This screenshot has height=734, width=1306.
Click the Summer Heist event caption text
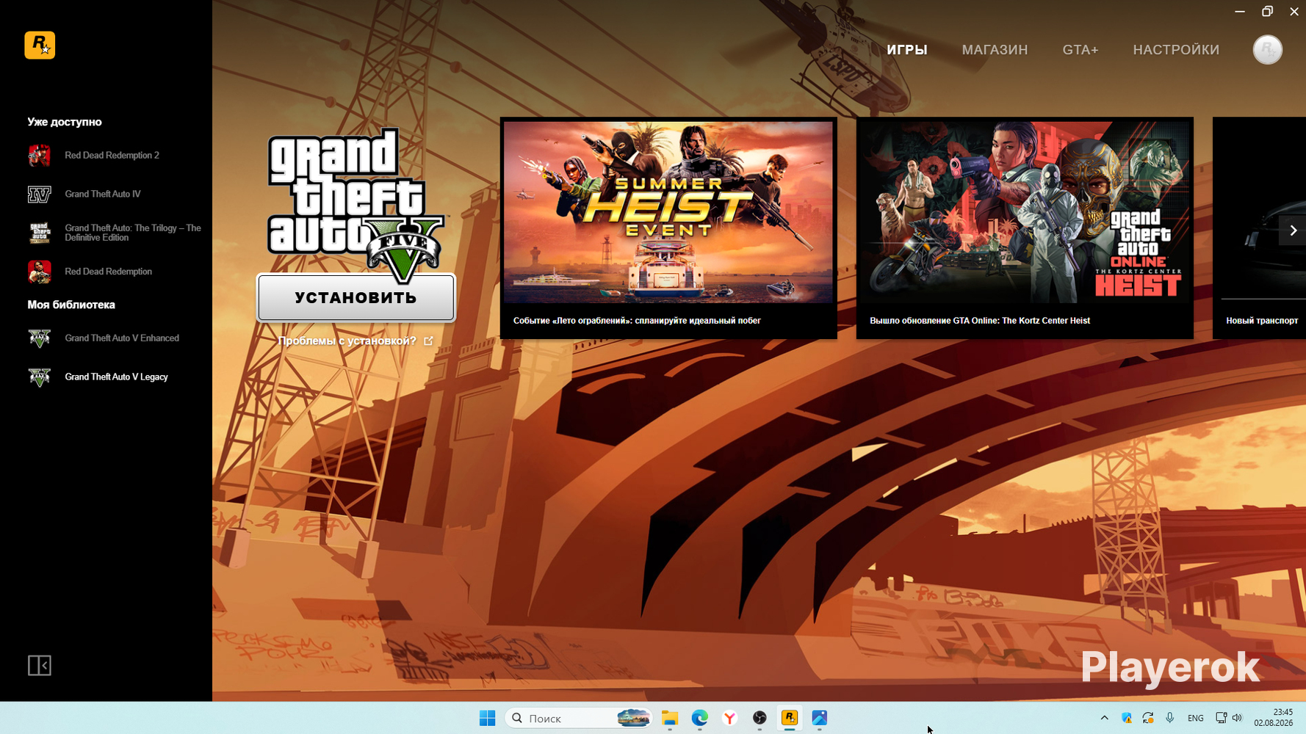click(x=637, y=321)
